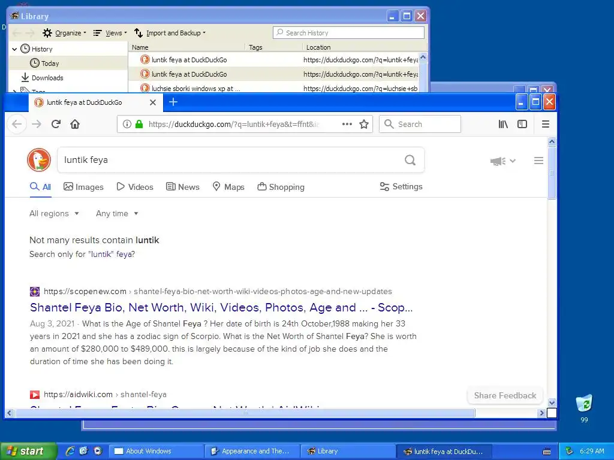Go forward to the next page

pos(37,125)
